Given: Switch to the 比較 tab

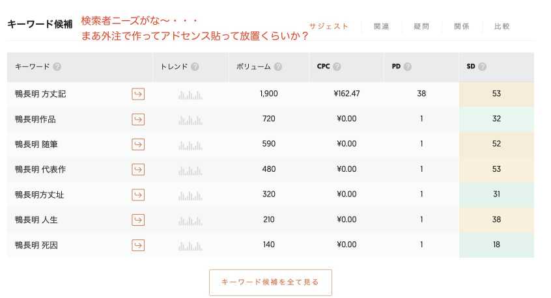Looking at the screenshot, I should tap(502, 26).
